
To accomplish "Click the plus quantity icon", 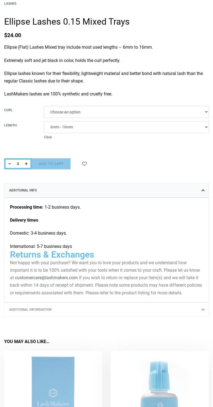I will click(x=26, y=164).
